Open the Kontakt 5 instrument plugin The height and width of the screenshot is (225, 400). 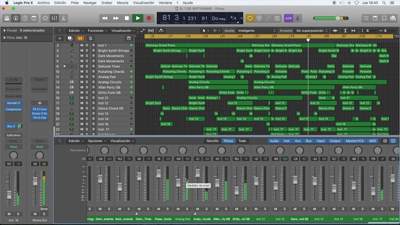pyautogui.click(x=13, y=103)
